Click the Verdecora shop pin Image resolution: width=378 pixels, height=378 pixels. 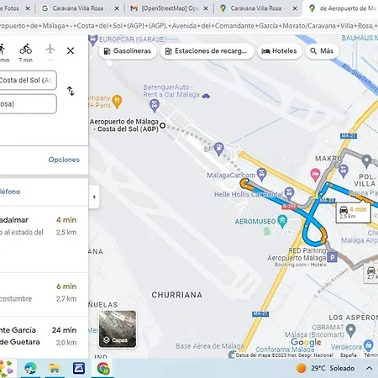369,345
